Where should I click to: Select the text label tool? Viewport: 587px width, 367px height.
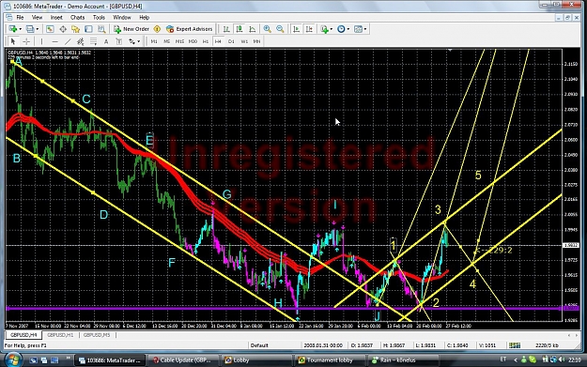[119, 41]
